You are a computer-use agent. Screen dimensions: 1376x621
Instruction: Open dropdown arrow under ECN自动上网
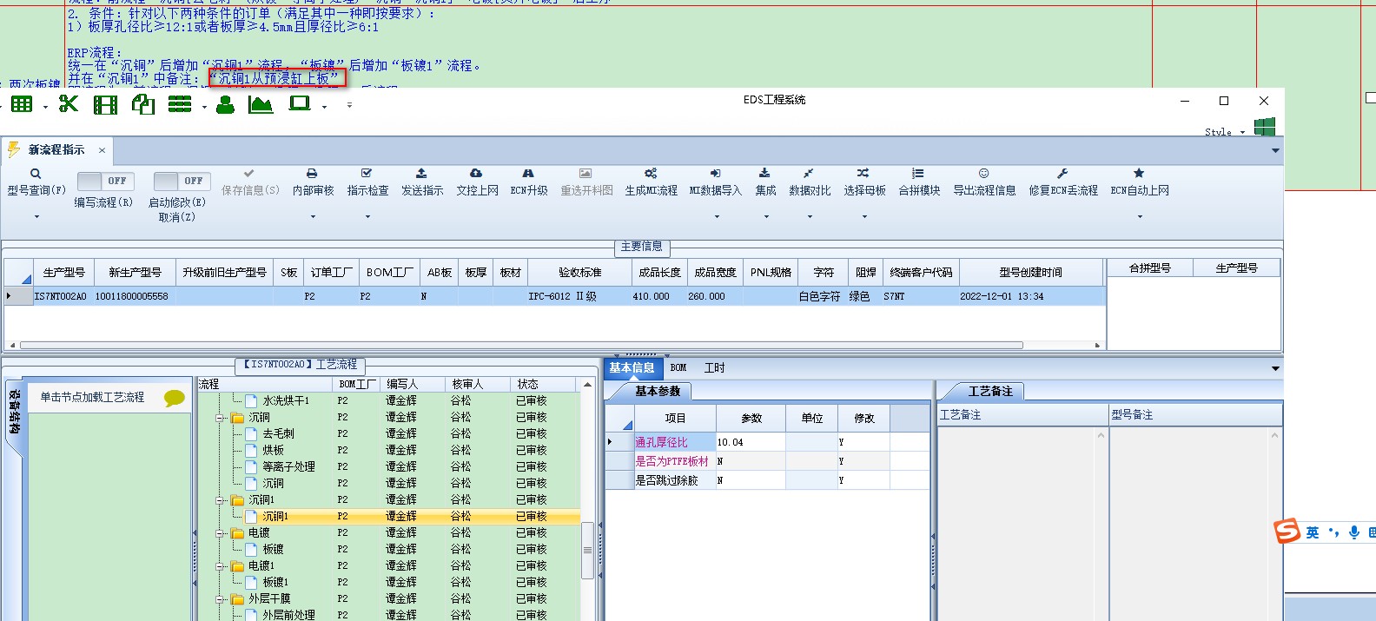click(x=1140, y=217)
